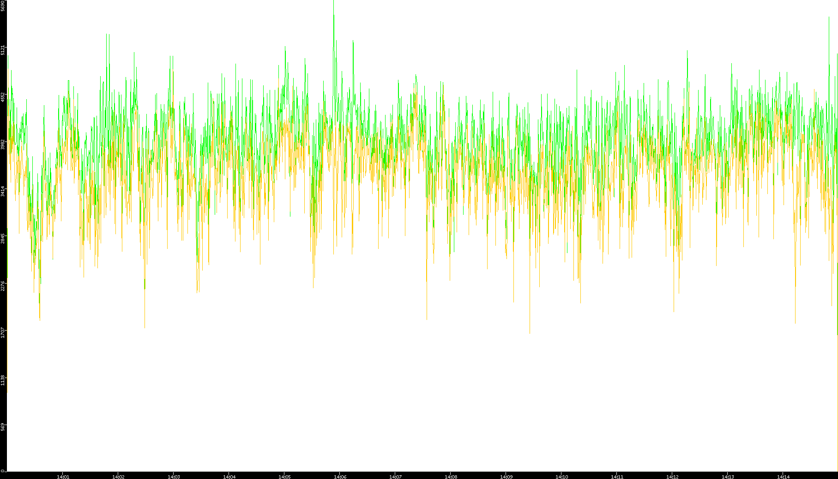Click the 2276 y-axis label

tap(3, 286)
